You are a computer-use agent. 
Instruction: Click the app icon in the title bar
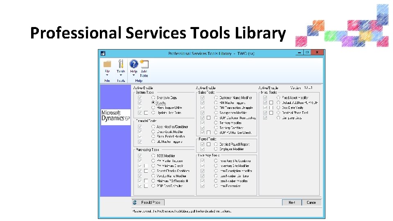click(x=103, y=53)
